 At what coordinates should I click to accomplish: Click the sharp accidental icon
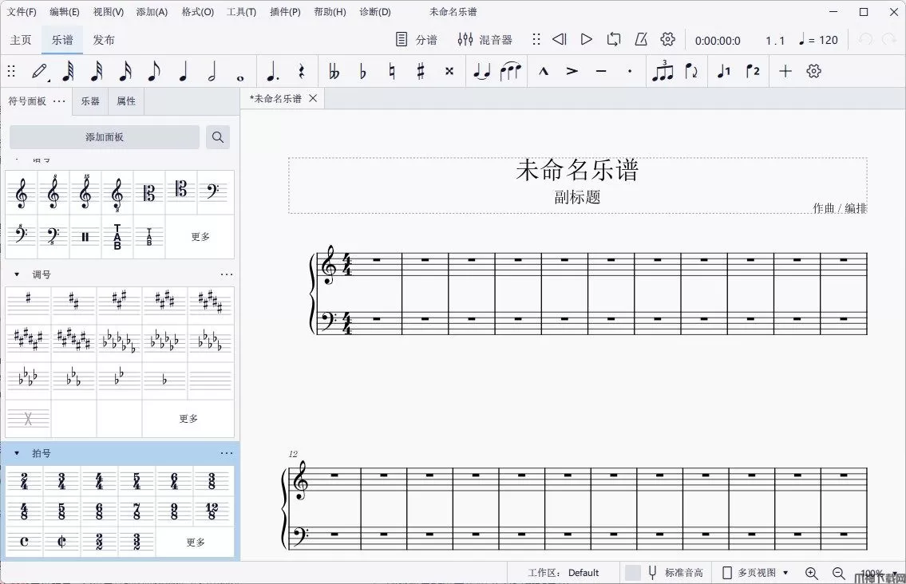click(421, 72)
